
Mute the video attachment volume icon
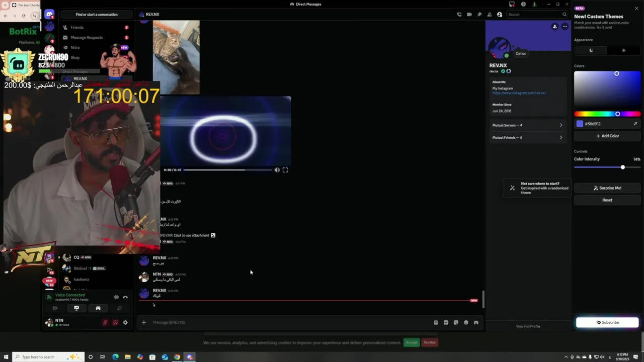coord(277,170)
